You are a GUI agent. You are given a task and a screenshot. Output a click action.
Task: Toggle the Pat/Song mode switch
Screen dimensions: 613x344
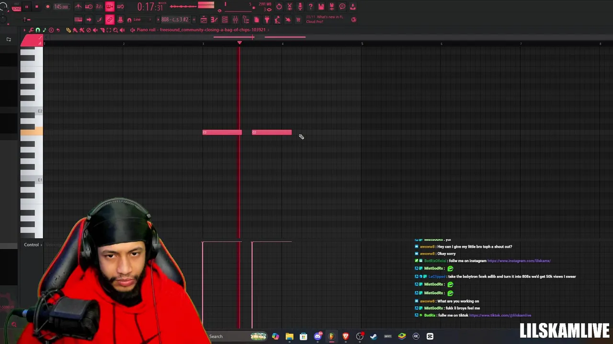click(16, 7)
